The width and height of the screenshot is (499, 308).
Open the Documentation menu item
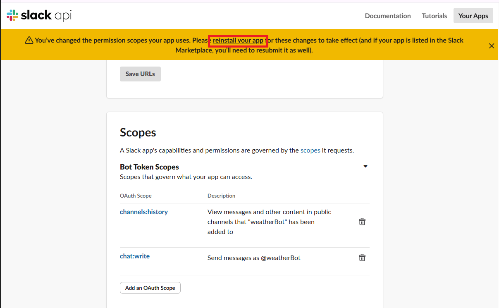(x=388, y=16)
